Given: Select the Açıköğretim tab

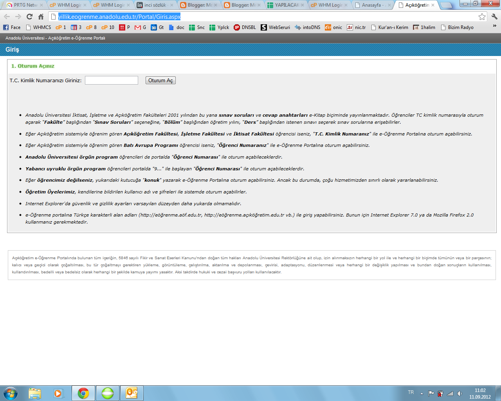Looking at the screenshot, I should click(416, 5).
